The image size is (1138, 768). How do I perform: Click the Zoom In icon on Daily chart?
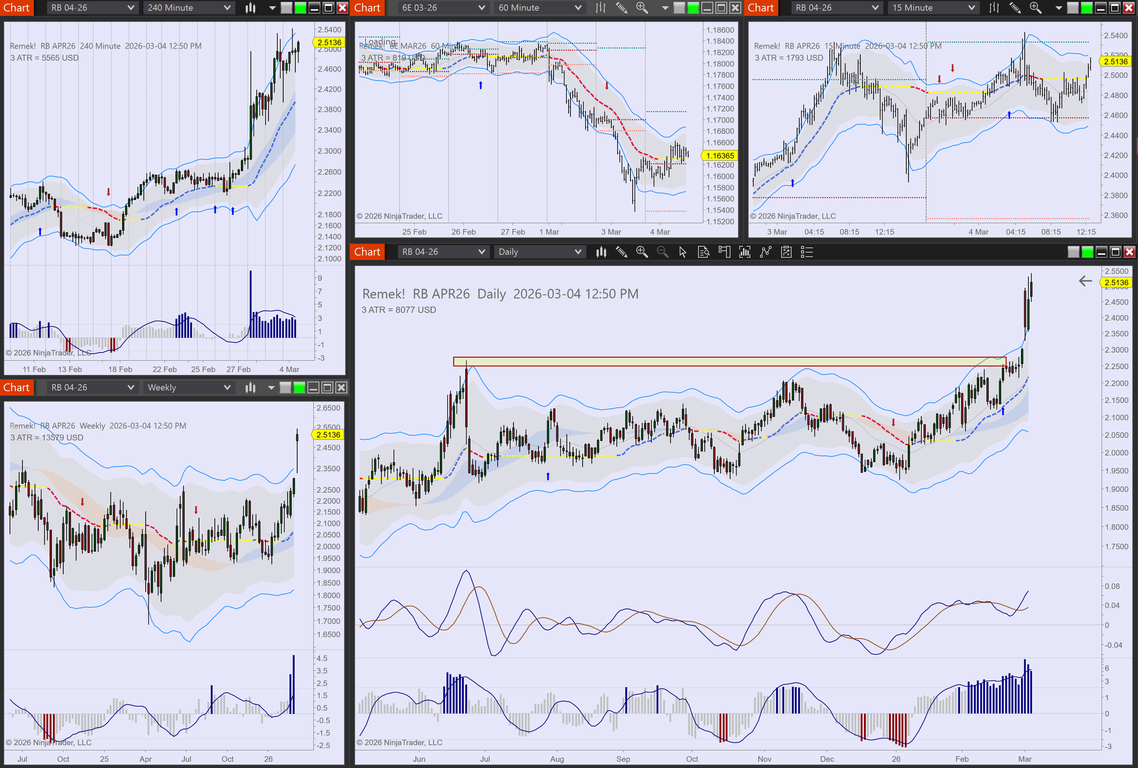[x=641, y=252]
